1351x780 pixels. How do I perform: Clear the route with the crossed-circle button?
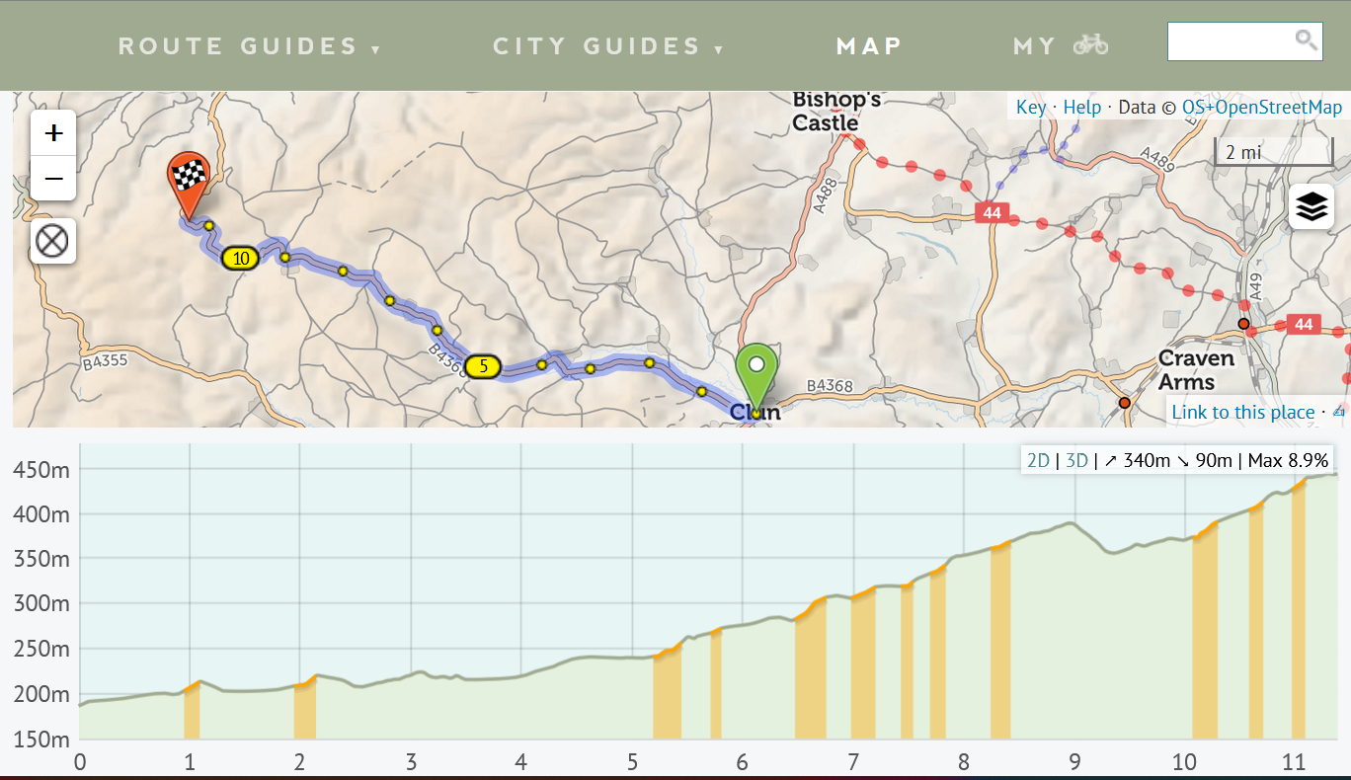coord(52,241)
